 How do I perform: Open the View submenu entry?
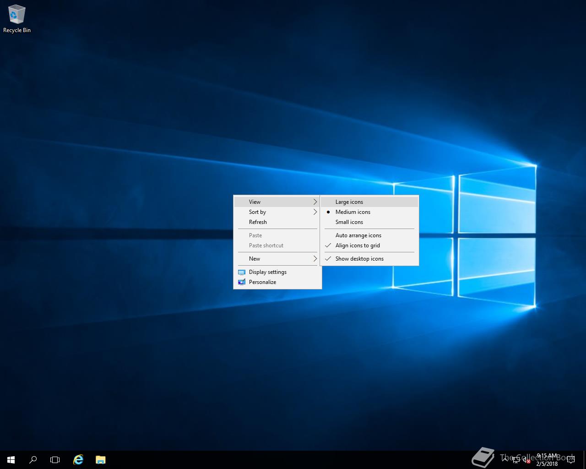tap(277, 202)
